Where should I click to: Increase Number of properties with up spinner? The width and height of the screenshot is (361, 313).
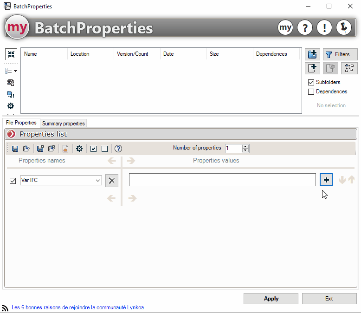coord(245,146)
